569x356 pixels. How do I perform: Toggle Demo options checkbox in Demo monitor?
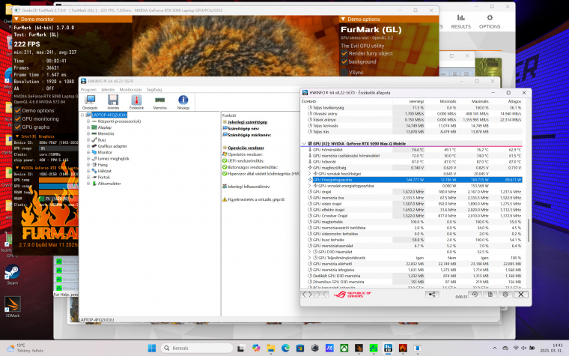17,110
